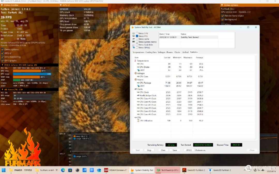Image resolution: width=279 pixels, height=174 pixels.
Task: Switch to the Temperatures tab
Action: pyautogui.click(x=138, y=52)
